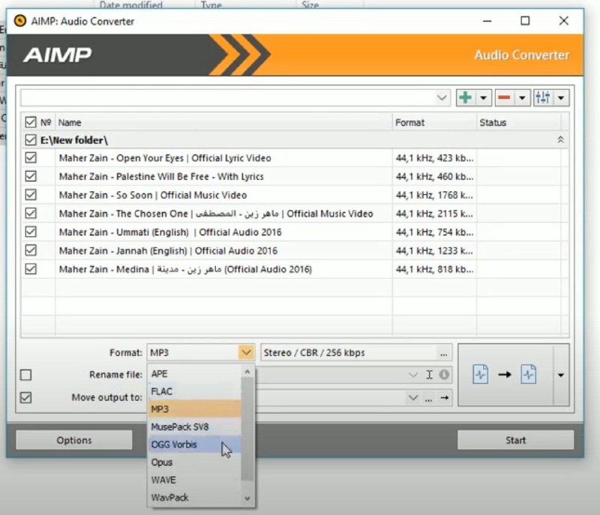Select the Jannah (English) Official Audio row
The height and width of the screenshot is (515, 600).
tap(295, 251)
